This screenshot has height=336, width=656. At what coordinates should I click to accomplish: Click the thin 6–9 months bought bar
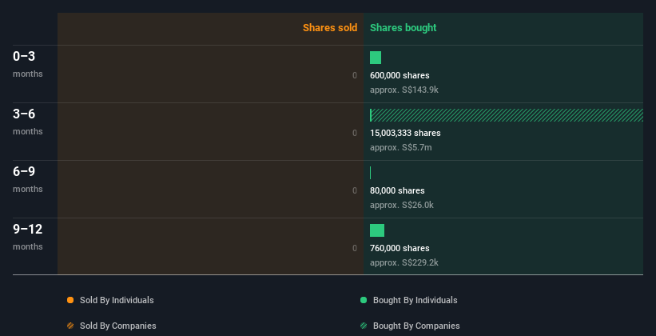pyautogui.click(x=370, y=173)
